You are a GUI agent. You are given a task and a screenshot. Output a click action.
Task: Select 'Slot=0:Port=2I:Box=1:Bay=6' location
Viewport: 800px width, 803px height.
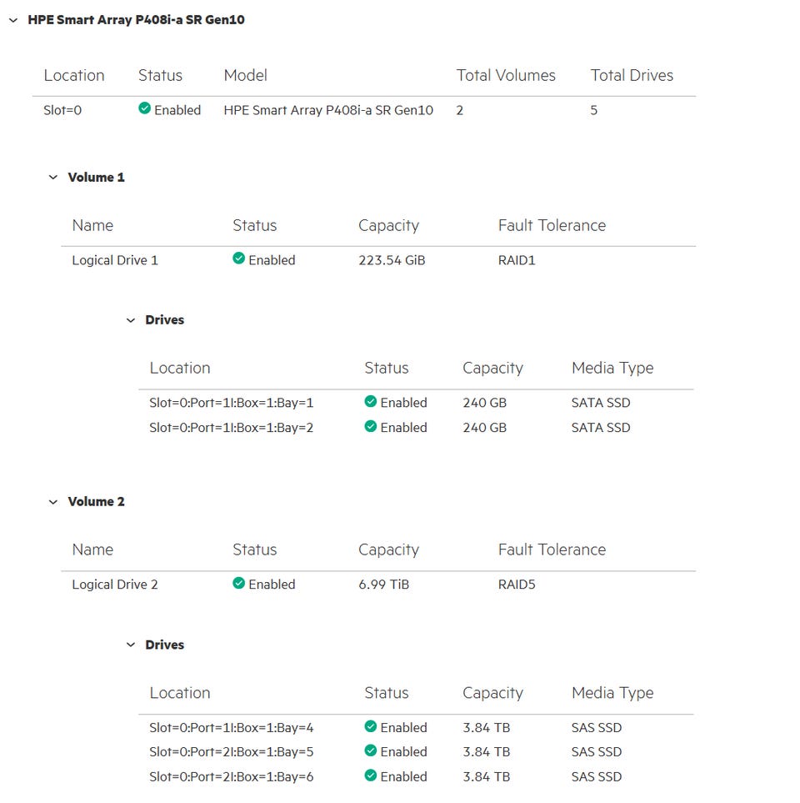pyautogui.click(x=232, y=777)
